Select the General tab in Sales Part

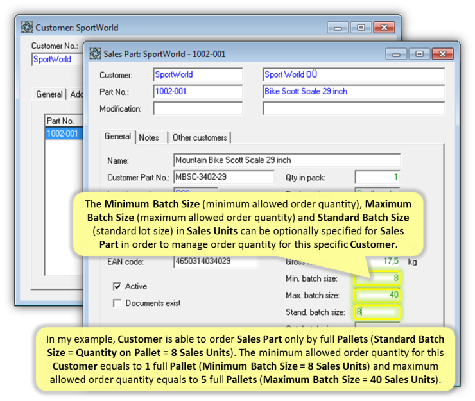point(117,137)
